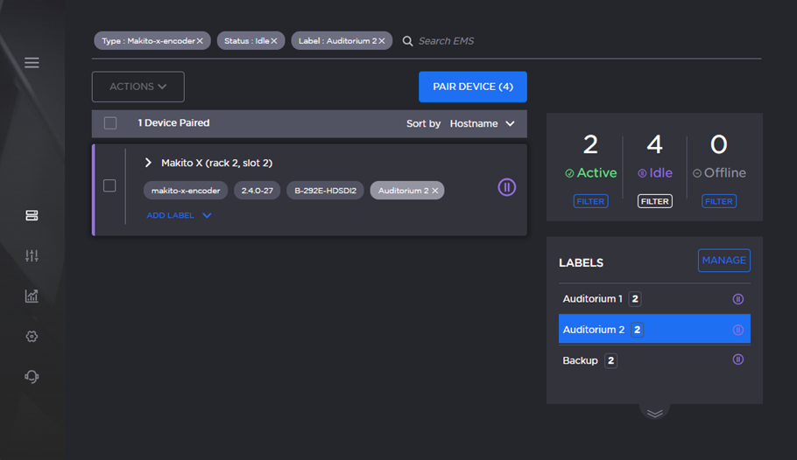The width and height of the screenshot is (797, 460).
Task: Open the settings gear sidebar icon
Action: click(32, 337)
